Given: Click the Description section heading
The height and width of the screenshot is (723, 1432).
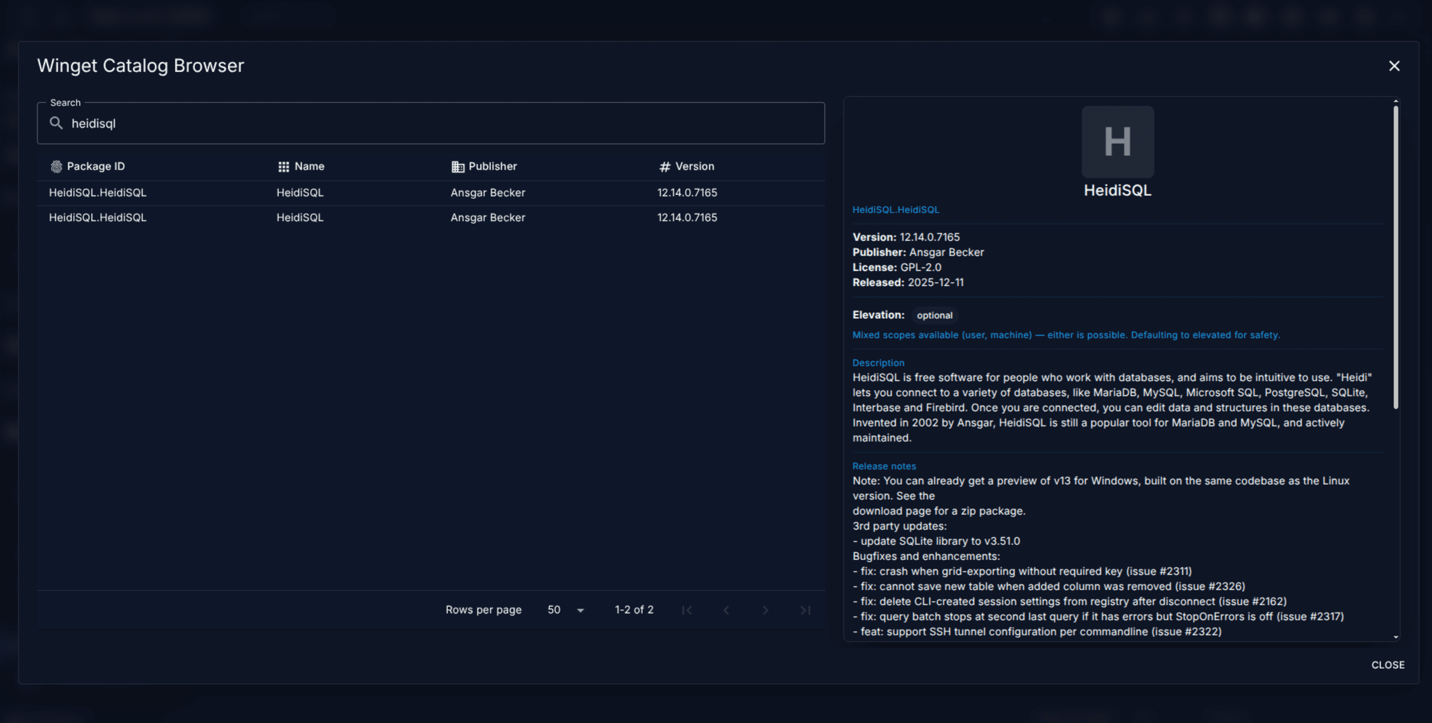Looking at the screenshot, I should (x=878, y=363).
